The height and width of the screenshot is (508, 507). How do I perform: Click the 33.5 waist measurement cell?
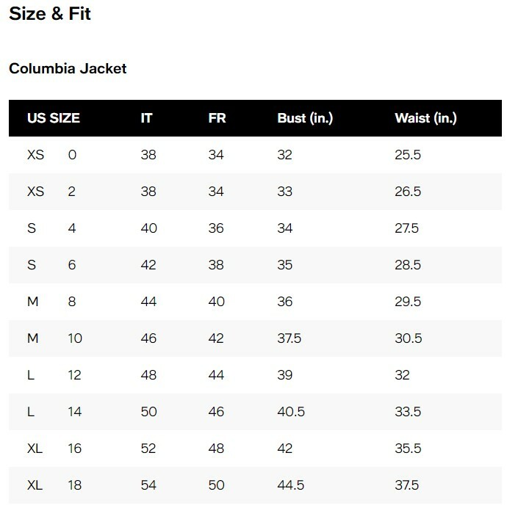pos(408,412)
